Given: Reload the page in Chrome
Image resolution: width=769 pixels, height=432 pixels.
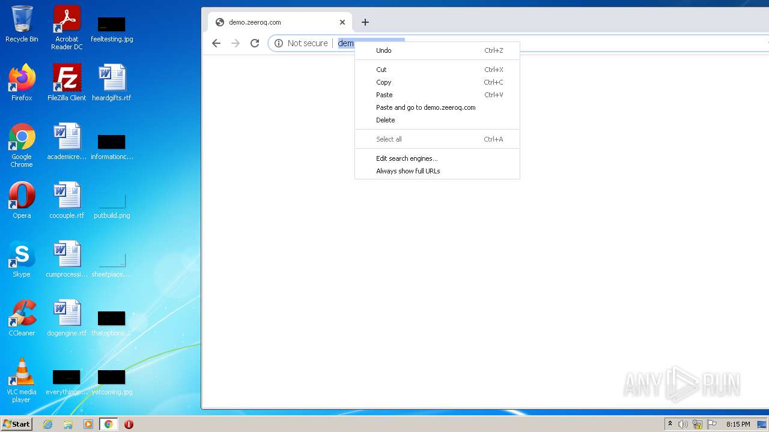Looking at the screenshot, I should tap(255, 43).
